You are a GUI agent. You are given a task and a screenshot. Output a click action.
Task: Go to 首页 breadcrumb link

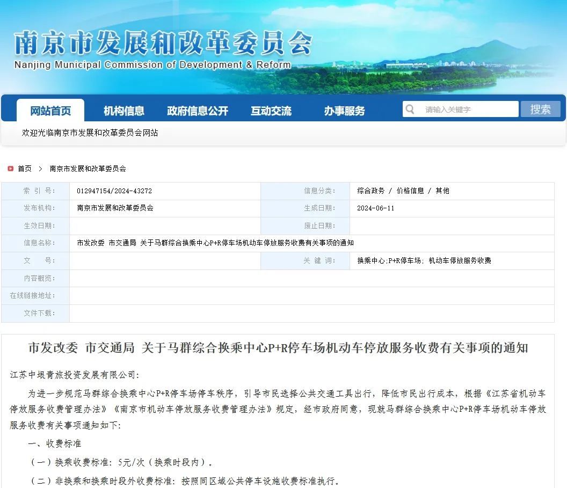point(25,169)
